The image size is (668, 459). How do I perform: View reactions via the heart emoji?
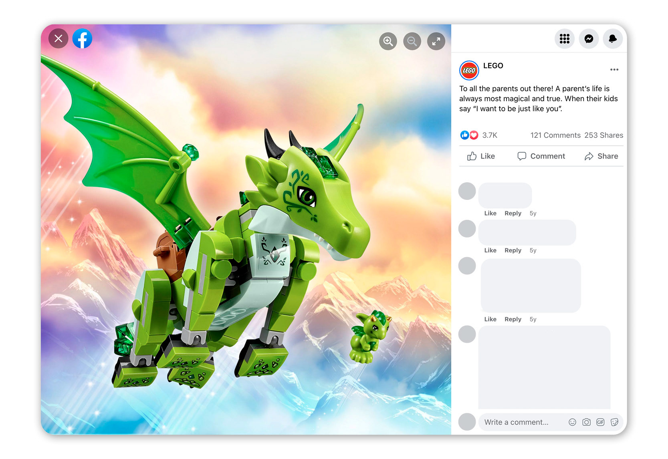coord(474,135)
